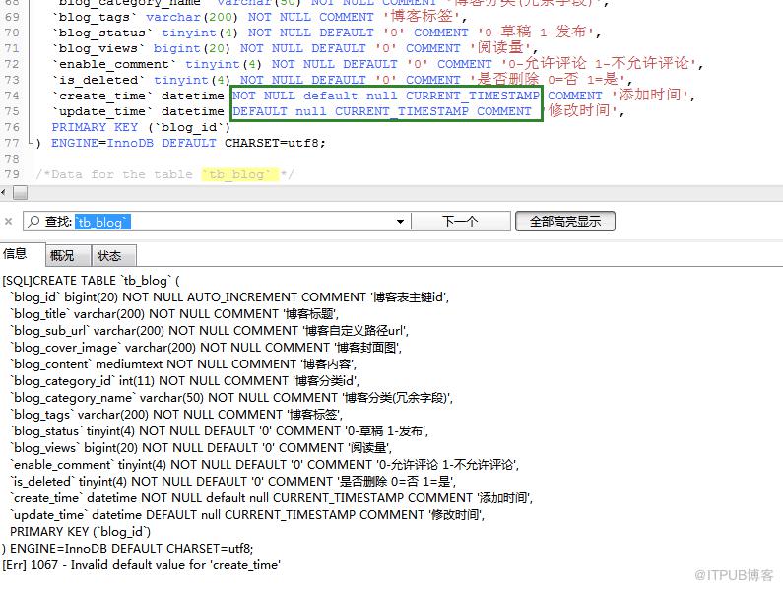
Task: Click `update_time` in editor line 75
Action: 102,111
